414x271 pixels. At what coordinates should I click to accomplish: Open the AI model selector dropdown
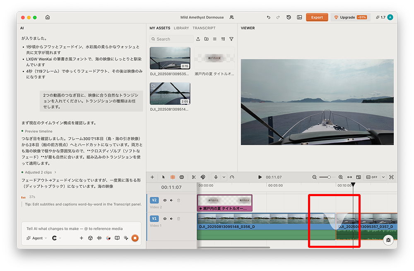coord(56,238)
